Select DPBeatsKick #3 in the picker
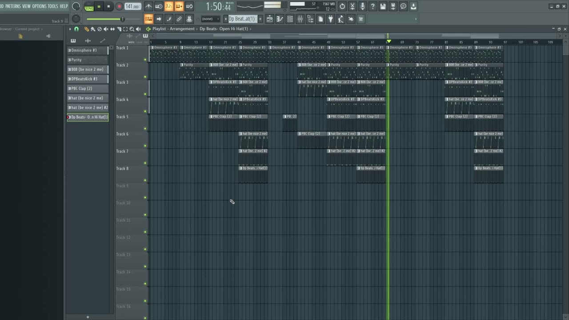Image resolution: width=569 pixels, height=320 pixels. point(88,79)
